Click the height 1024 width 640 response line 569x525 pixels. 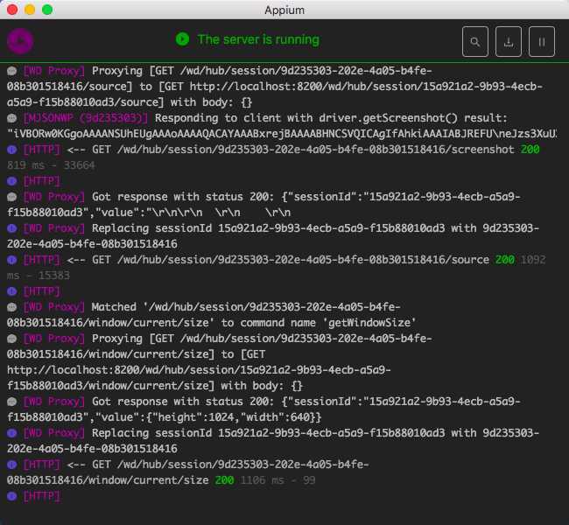(x=164, y=417)
